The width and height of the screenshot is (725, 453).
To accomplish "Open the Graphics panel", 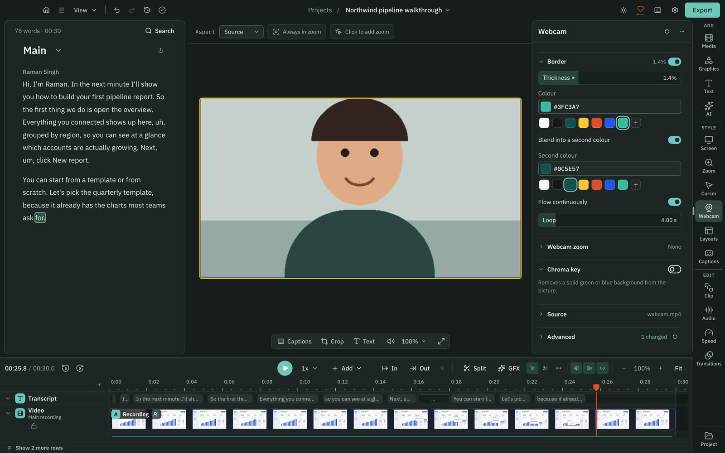I will point(709,63).
